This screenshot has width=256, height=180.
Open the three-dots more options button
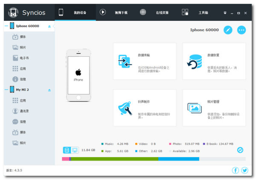241,30
